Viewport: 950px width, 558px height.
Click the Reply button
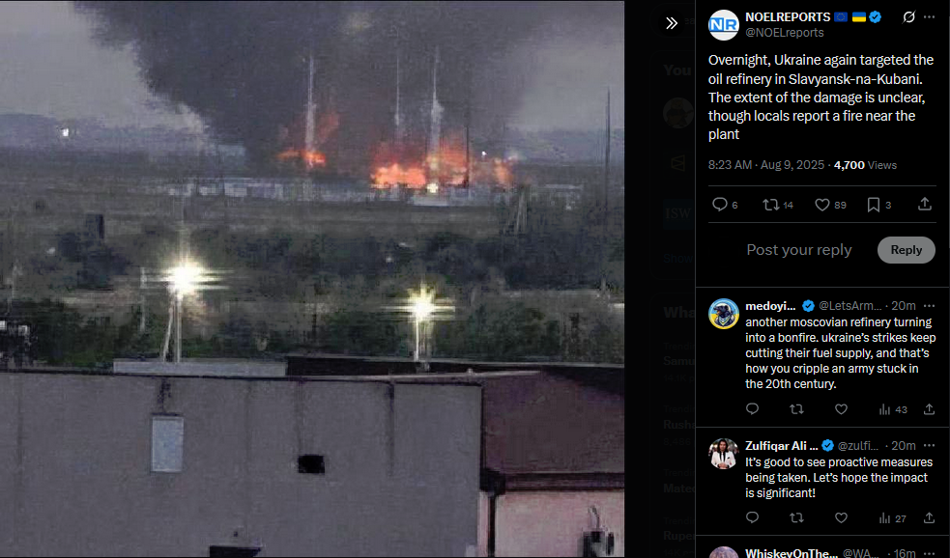906,250
